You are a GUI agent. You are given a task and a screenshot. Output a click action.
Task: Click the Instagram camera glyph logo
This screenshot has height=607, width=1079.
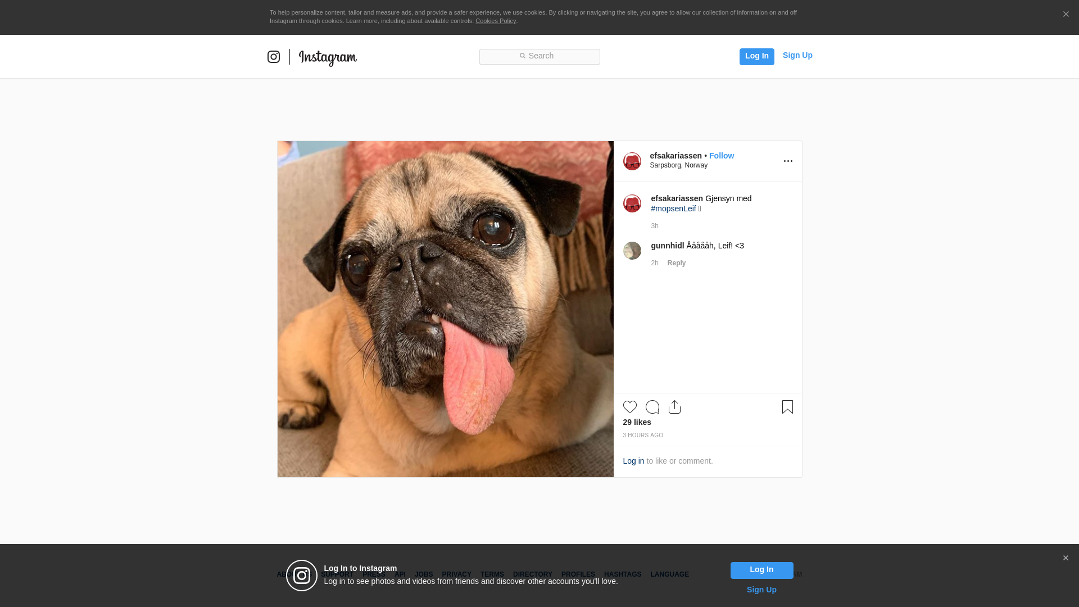point(274,57)
